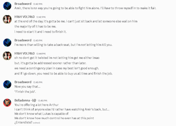Open H16H V0L7463's avatar at 12:42 PM
Viewport: 176px width, 126px height.
(x=7, y=19)
